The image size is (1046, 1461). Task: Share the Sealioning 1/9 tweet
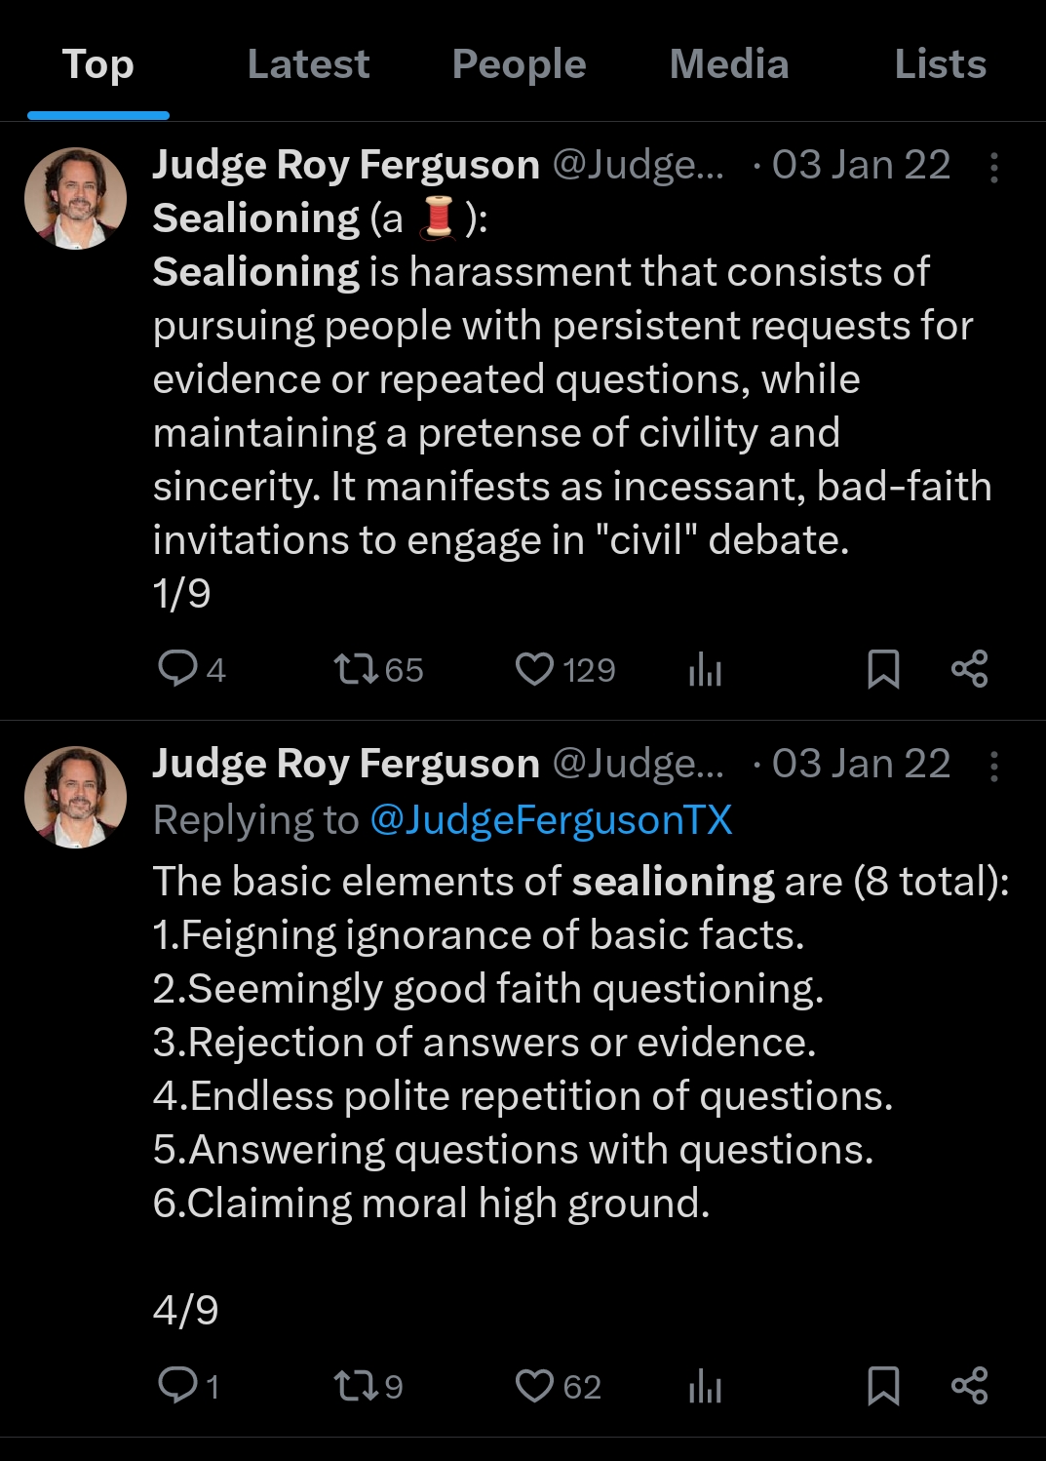969,669
